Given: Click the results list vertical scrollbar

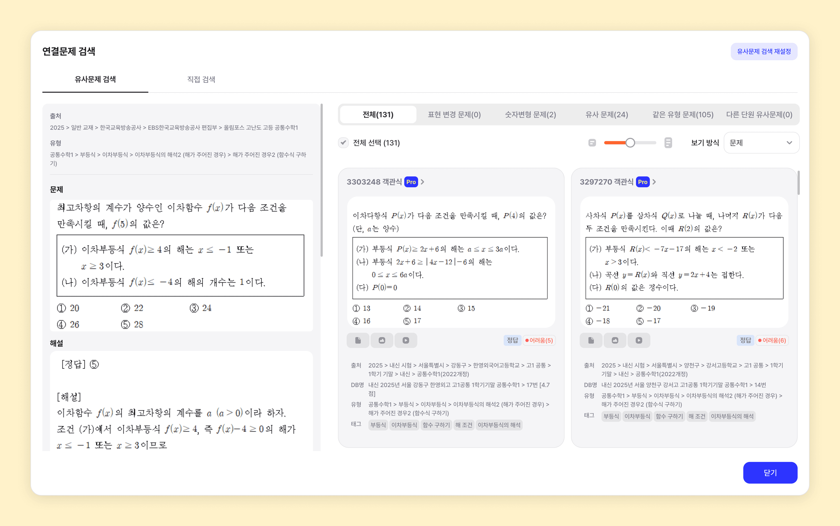Looking at the screenshot, I should 799,183.
